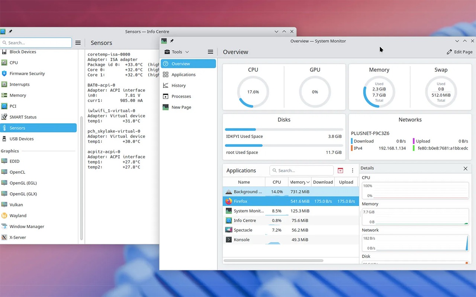Open the EDID icon under Graphics

coord(4,161)
